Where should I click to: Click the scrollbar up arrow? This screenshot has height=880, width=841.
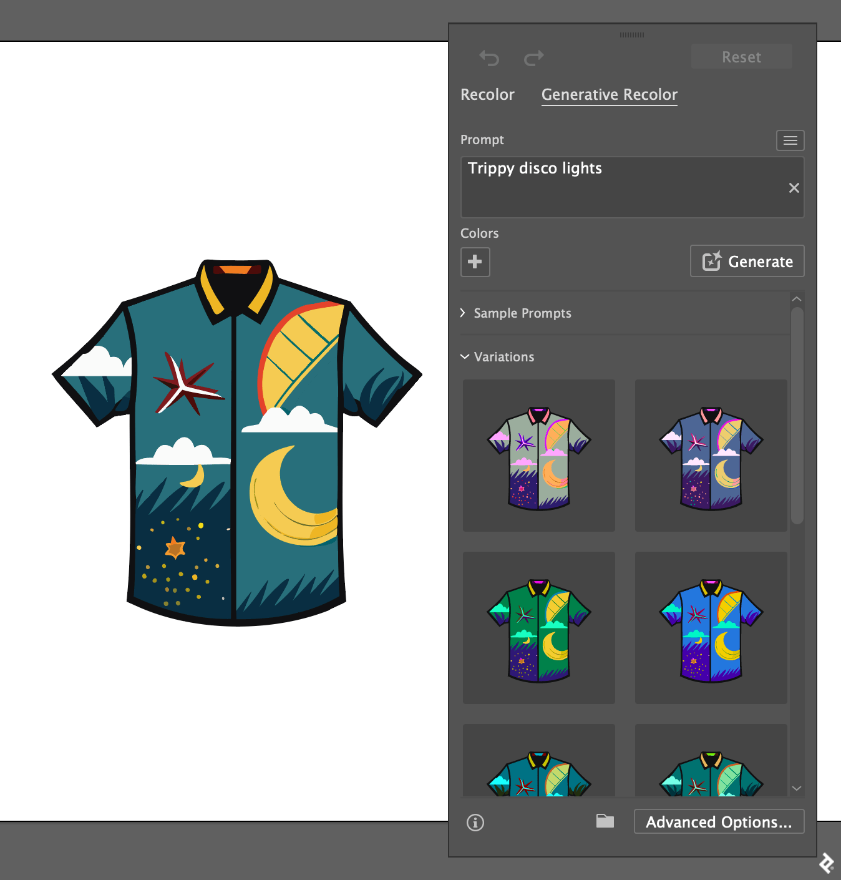click(797, 299)
